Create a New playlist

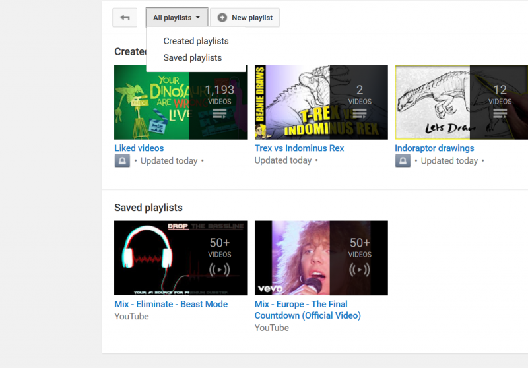point(245,18)
